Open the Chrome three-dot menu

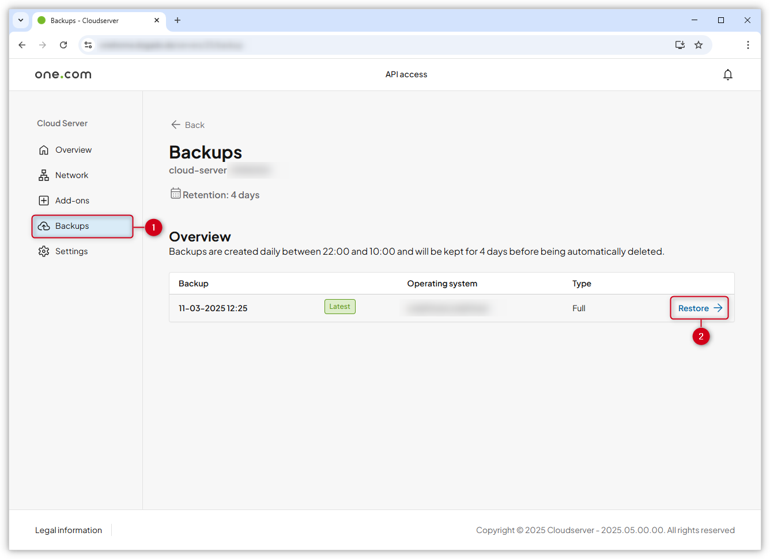748,44
